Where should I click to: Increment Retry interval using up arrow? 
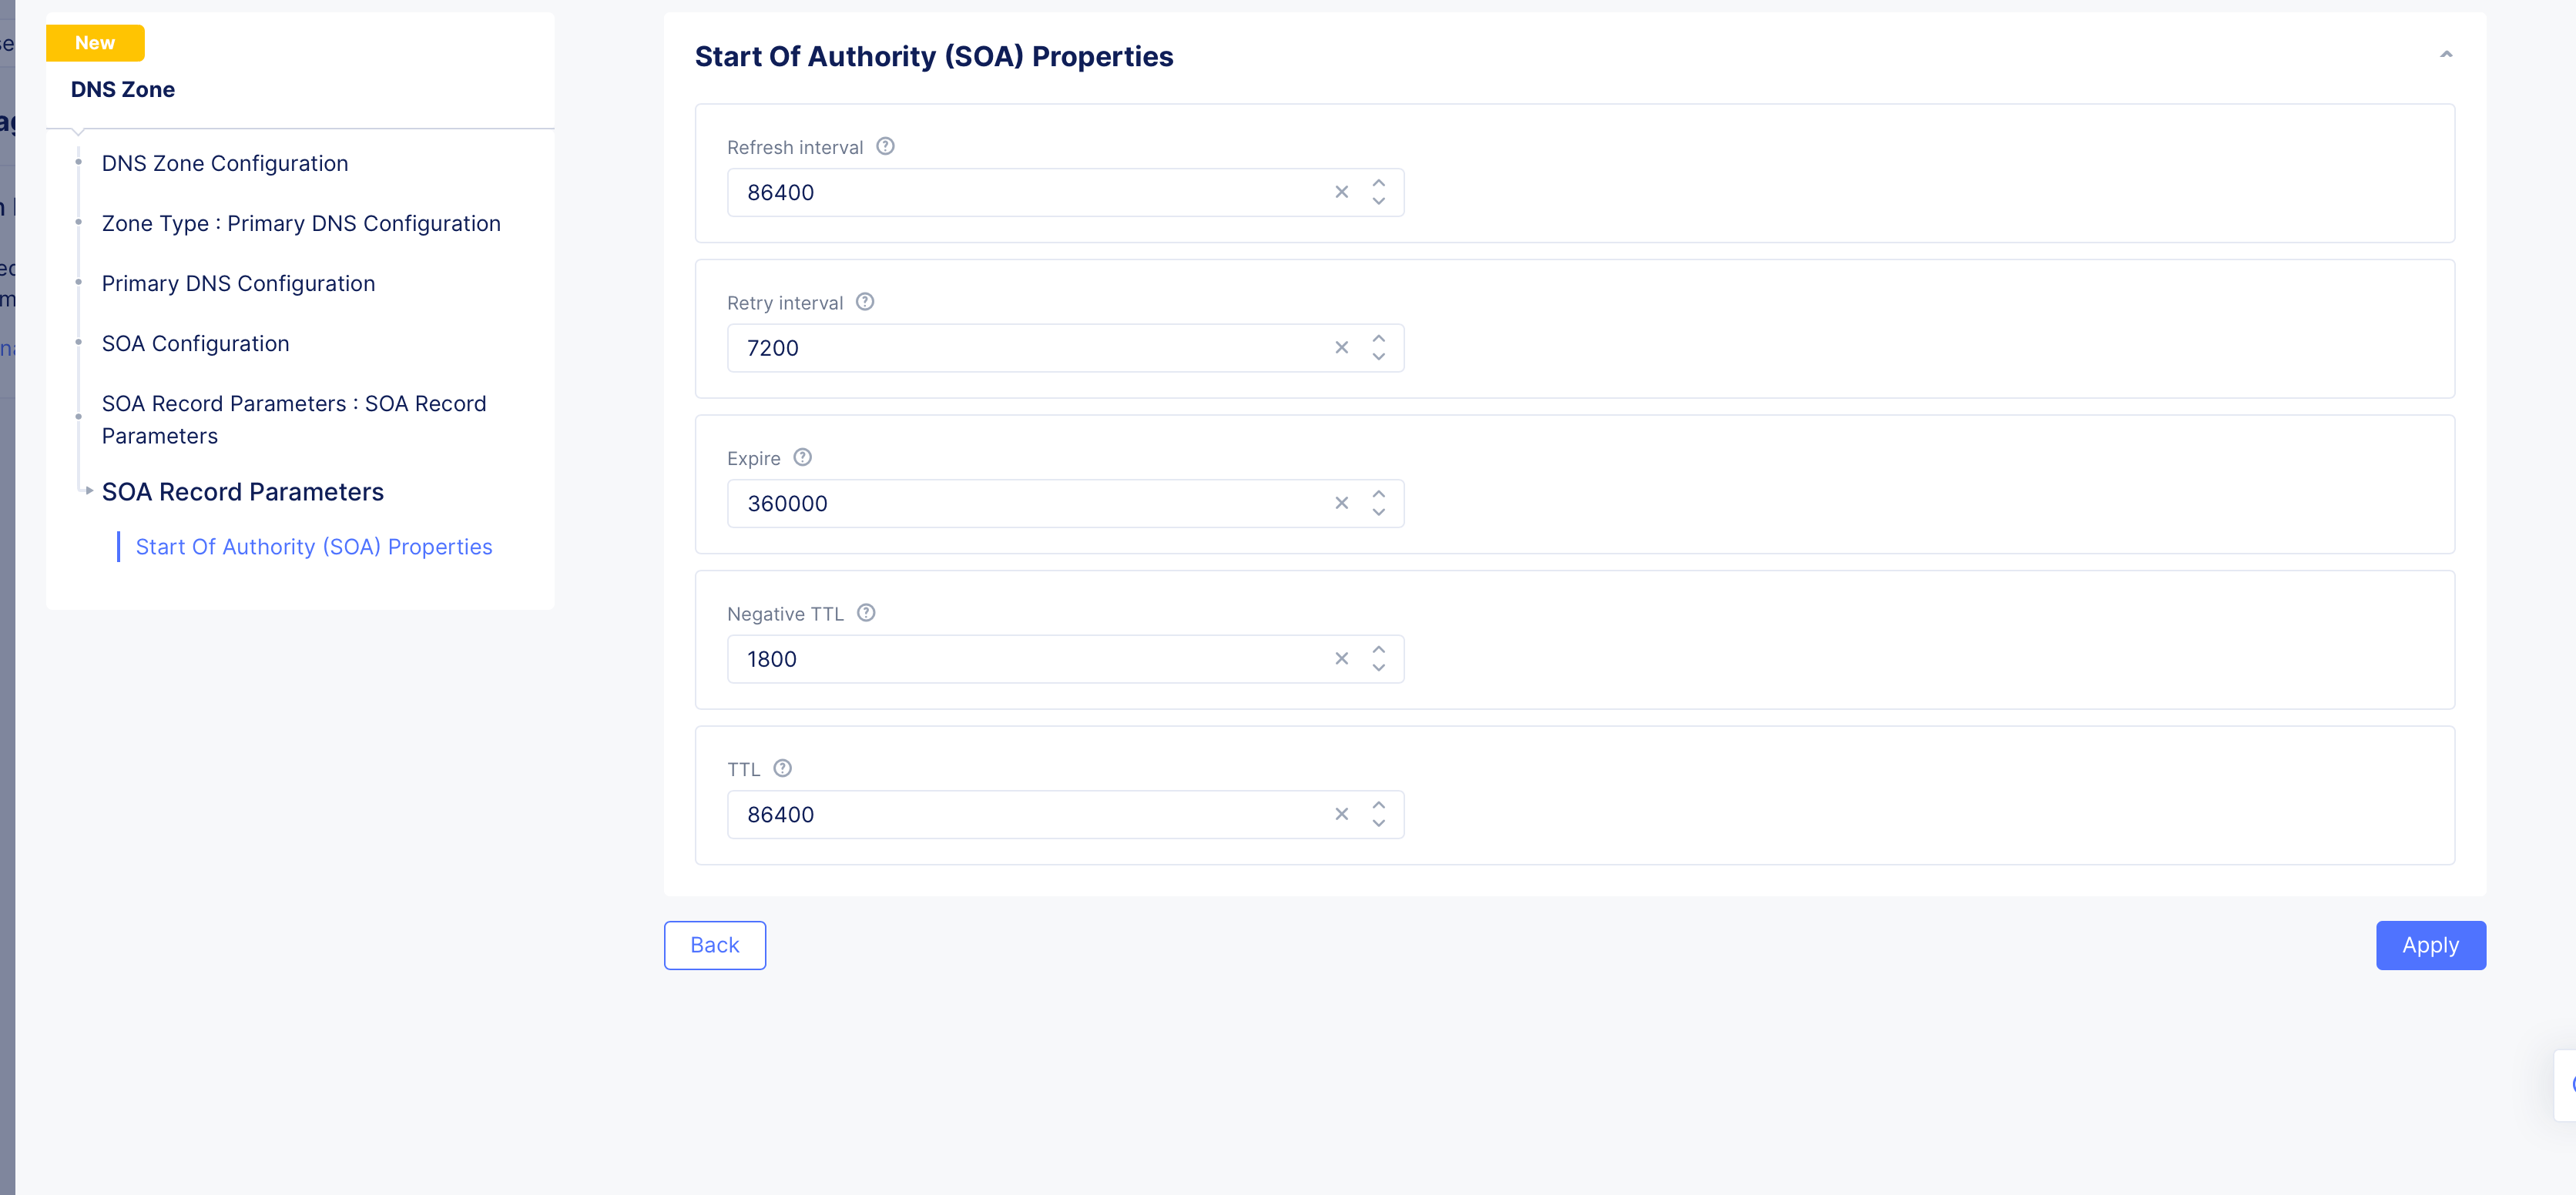pos(1377,340)
